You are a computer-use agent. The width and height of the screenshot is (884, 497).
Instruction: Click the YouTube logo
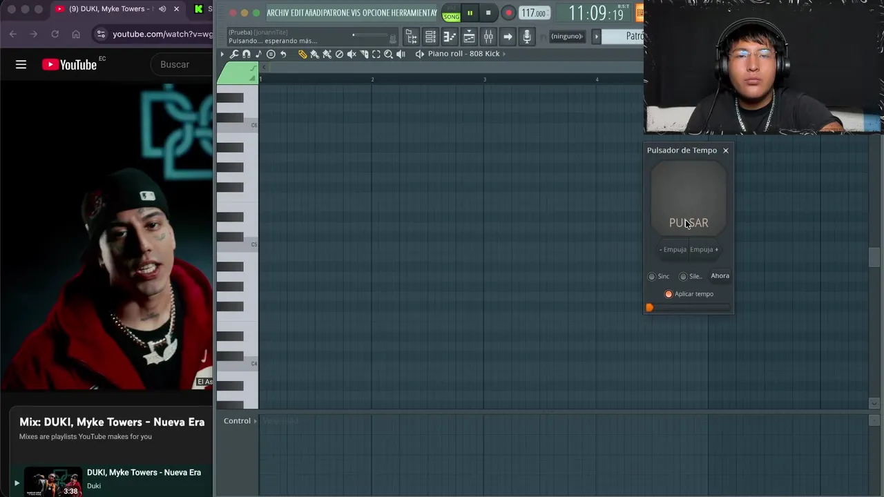[69, 64]
